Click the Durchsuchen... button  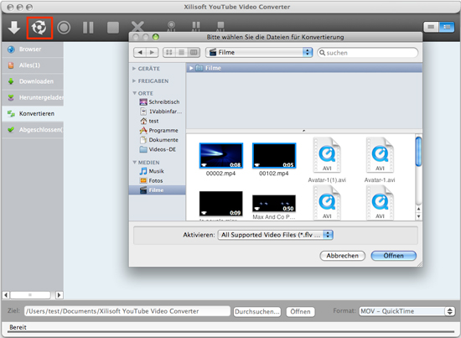257,311
